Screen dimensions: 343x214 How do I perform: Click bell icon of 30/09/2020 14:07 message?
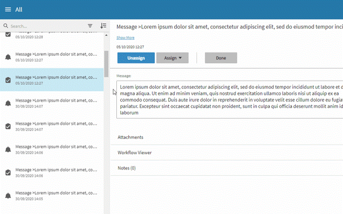8,103
